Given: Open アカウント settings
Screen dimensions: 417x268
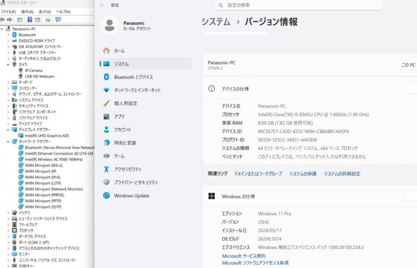Looking at the screenshot, I should click(146, 130).
